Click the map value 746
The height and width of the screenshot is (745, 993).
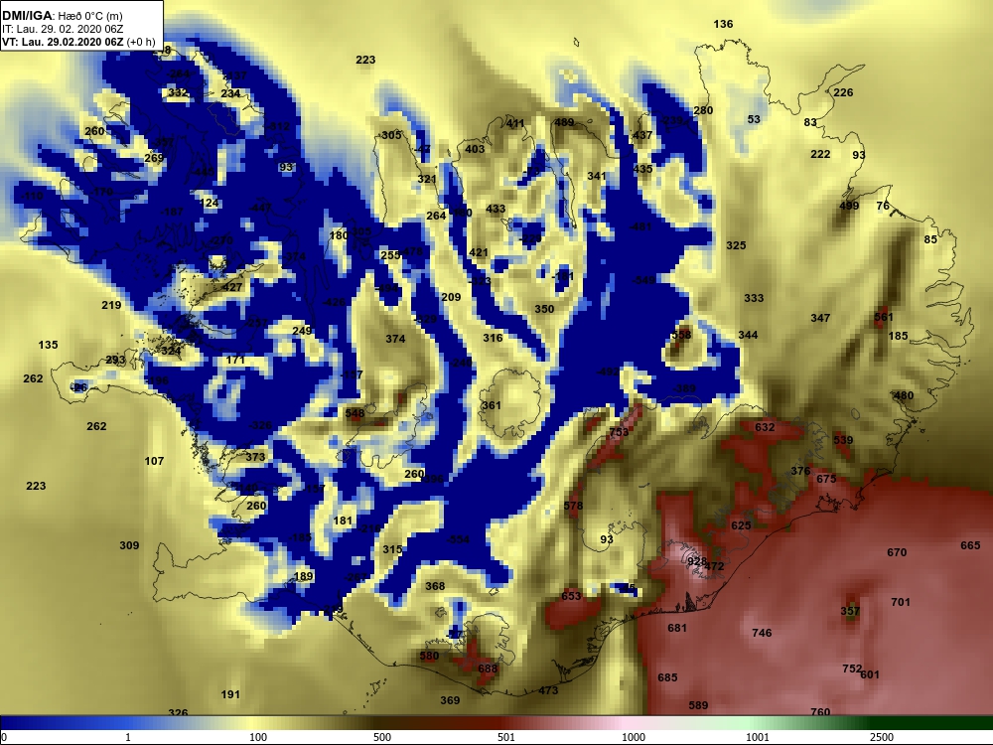tap(762, 632)
